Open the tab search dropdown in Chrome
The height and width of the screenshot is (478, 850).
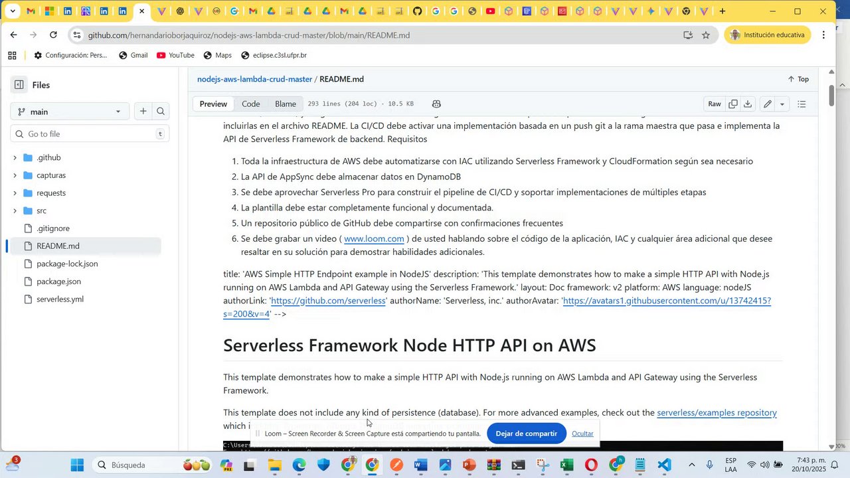coord(12,11)
